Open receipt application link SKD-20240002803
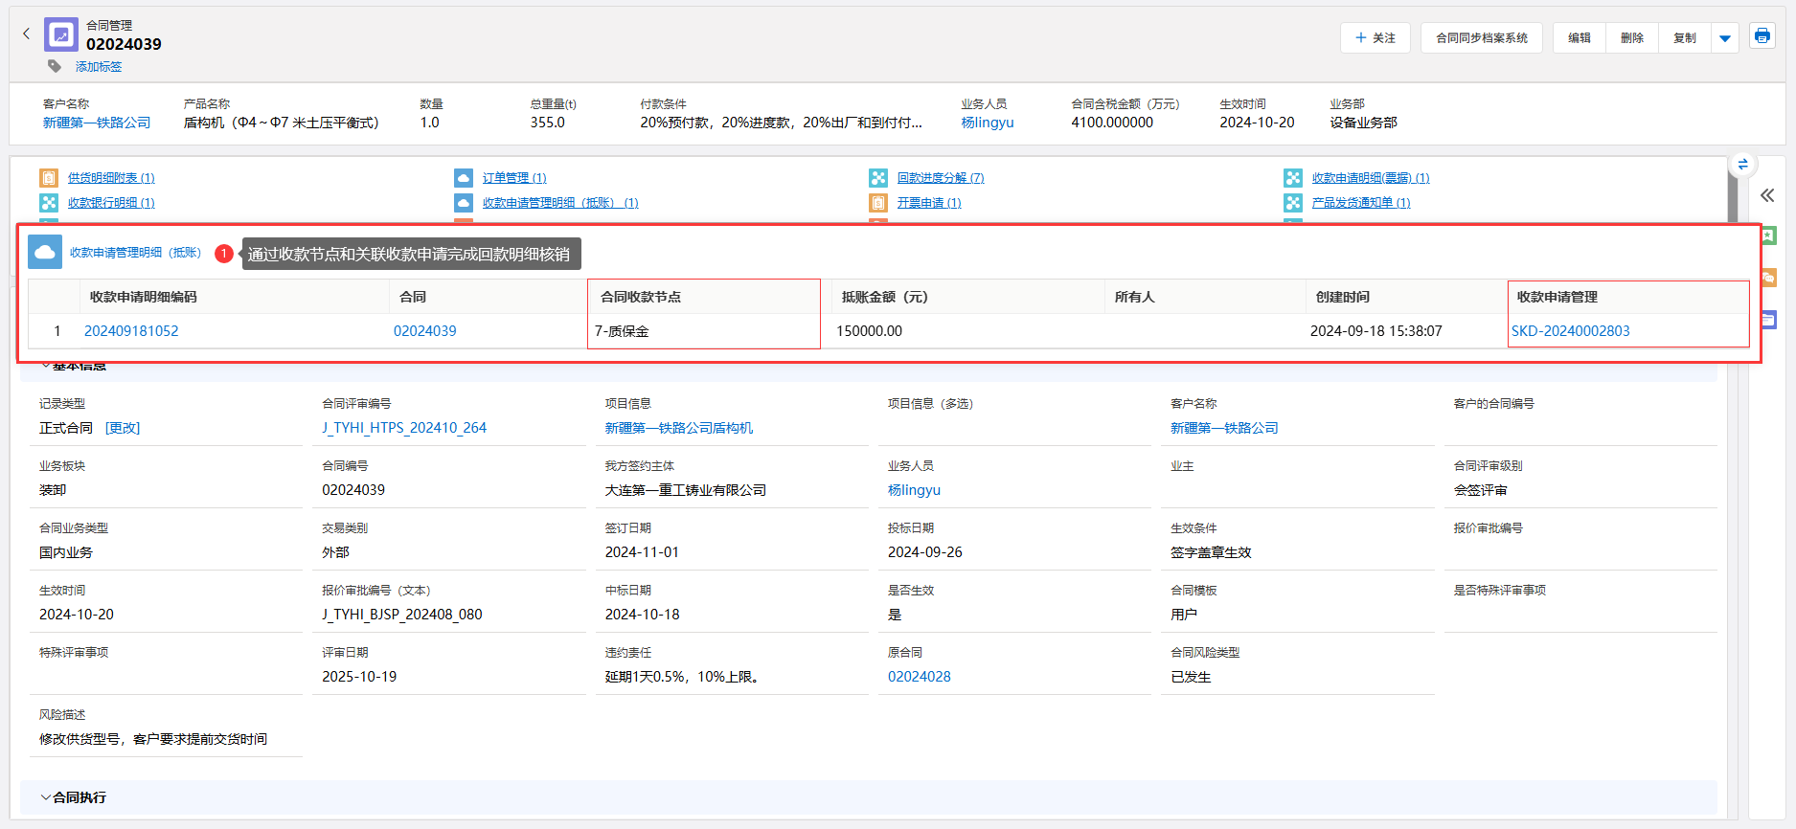 click(1570, 331)
